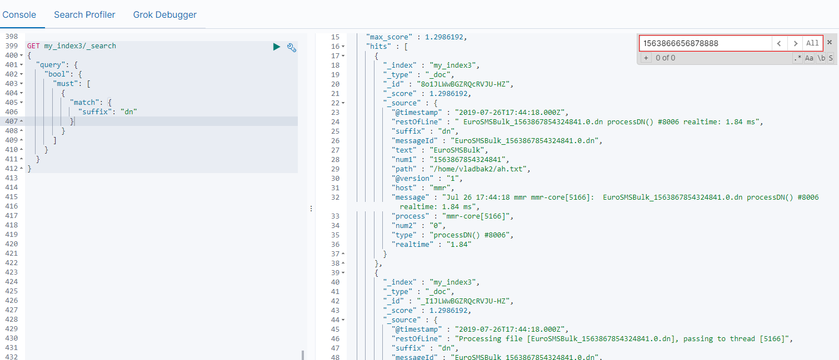Click the "must": [ line in the editor
839x360 pixels.
point(72,84)
